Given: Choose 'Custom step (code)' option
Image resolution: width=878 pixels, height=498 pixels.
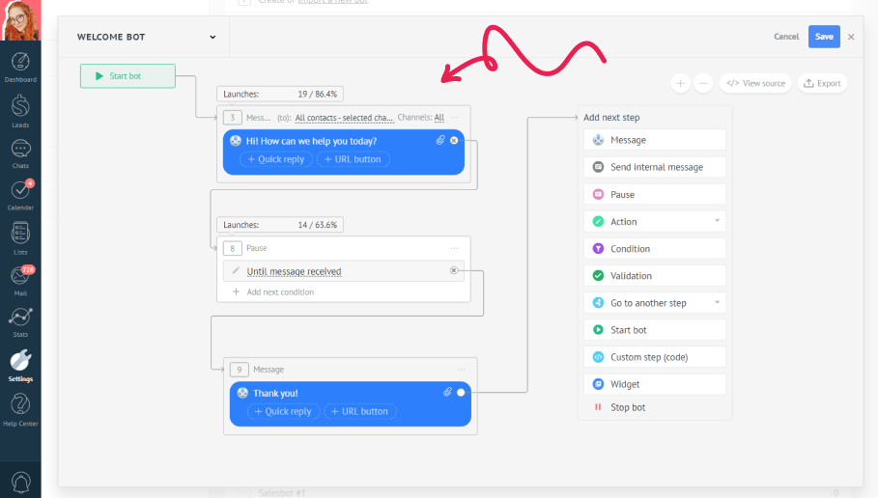Looking at the screenshot, I should [655, 357].
